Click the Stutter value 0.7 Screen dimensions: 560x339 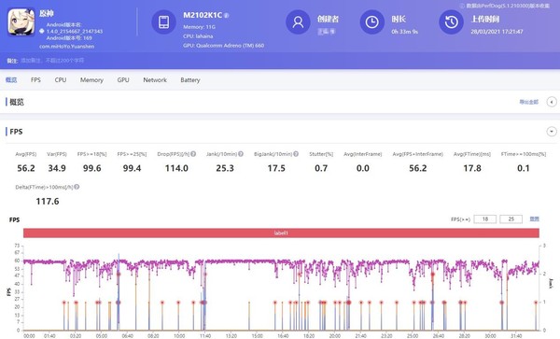(x=321, y=168)
